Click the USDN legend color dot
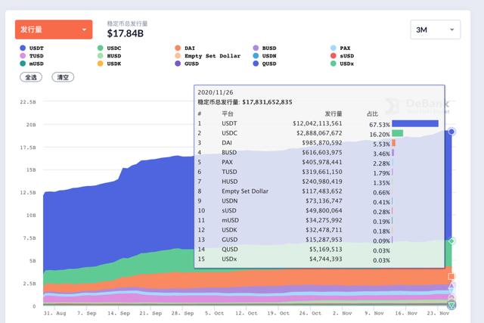Screen dimensions: 484x323 coord(256,56)
